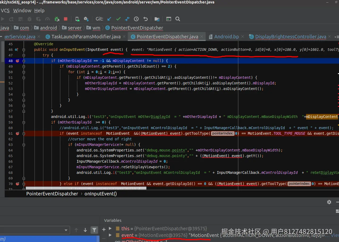Click the 'wm' folder in breadcrumb
The height and width of the screenshot is (242, 339).
96,28
